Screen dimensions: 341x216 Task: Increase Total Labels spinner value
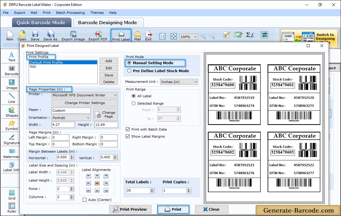pyautogui.click(x=152, y=189)
